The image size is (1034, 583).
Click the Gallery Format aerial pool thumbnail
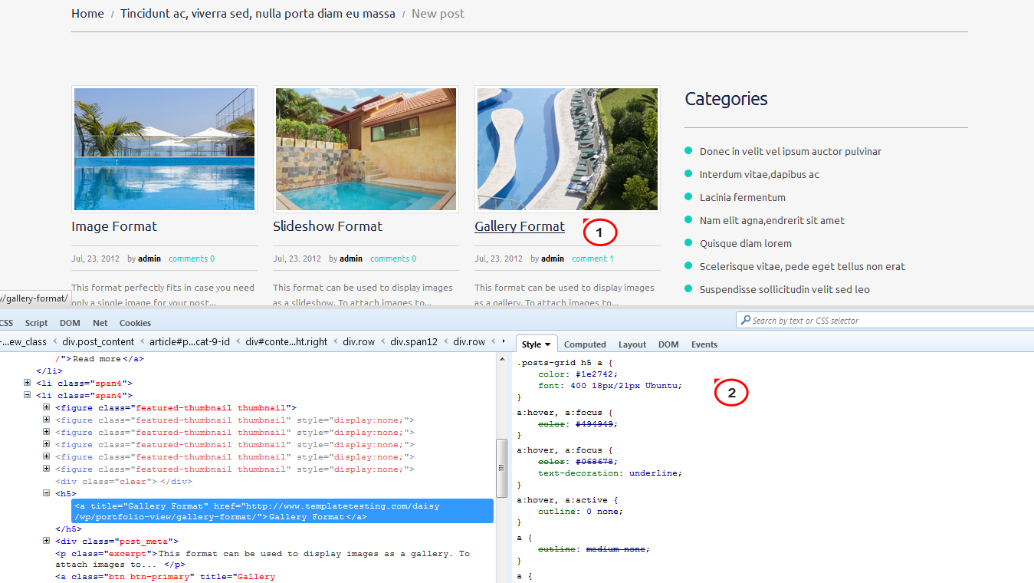pyautogui.click(x=567, y=149)
